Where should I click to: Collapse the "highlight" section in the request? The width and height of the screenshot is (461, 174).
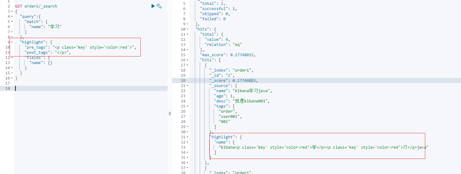click(x=12, y=42)
